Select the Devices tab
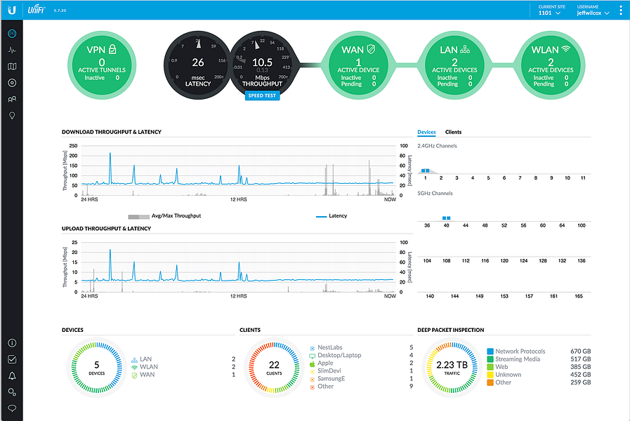 426,132
